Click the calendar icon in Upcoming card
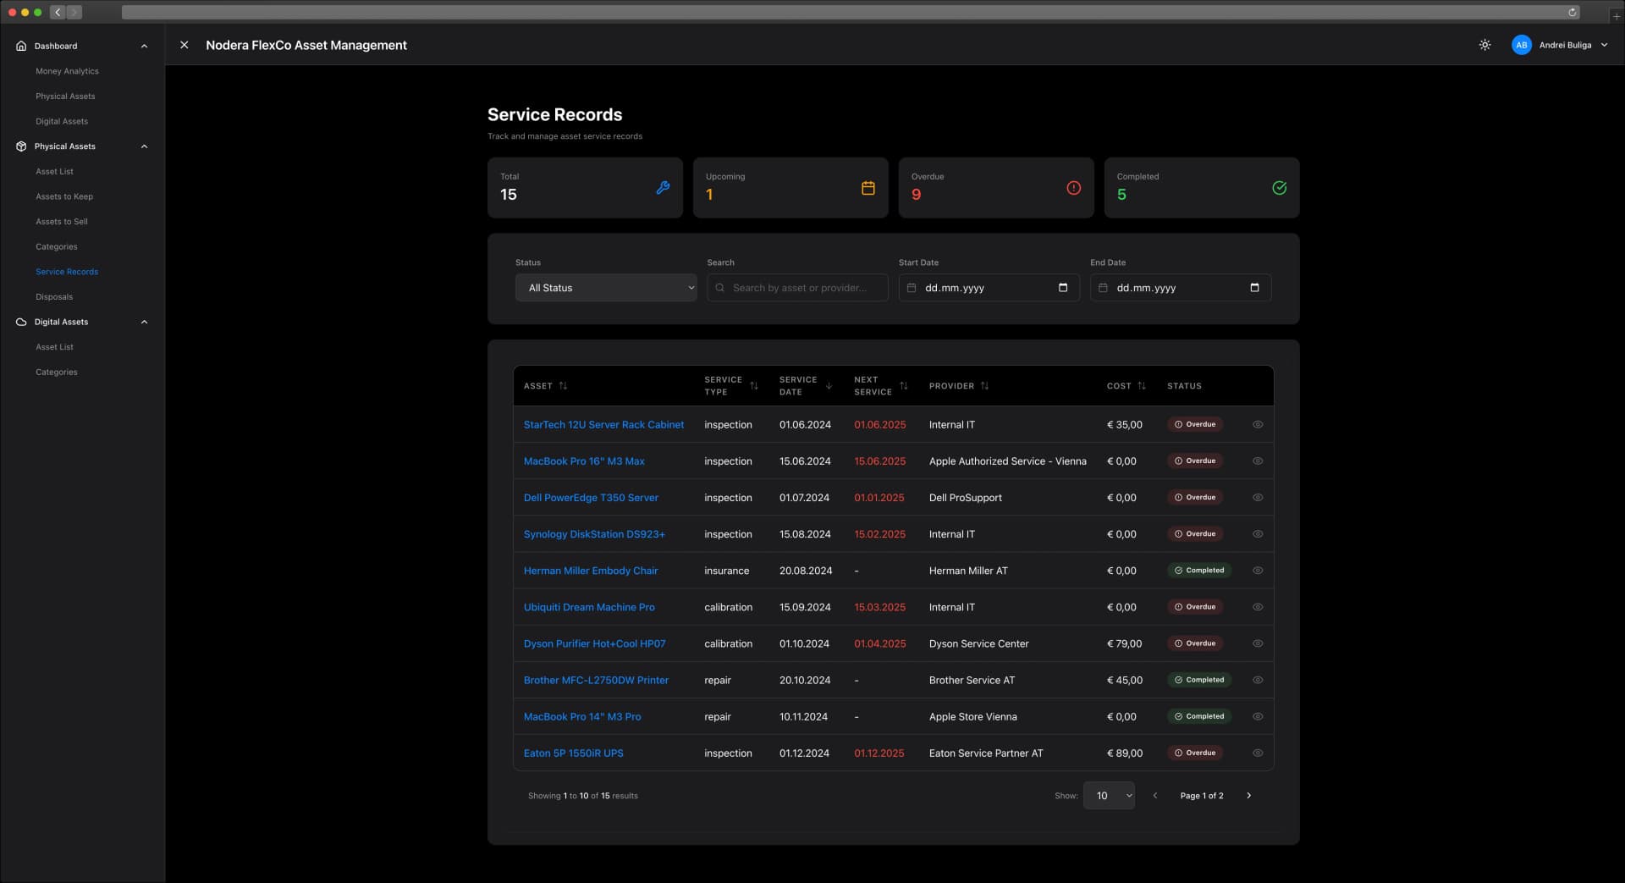The image size is (1625, 883). [x=868, y=188]
